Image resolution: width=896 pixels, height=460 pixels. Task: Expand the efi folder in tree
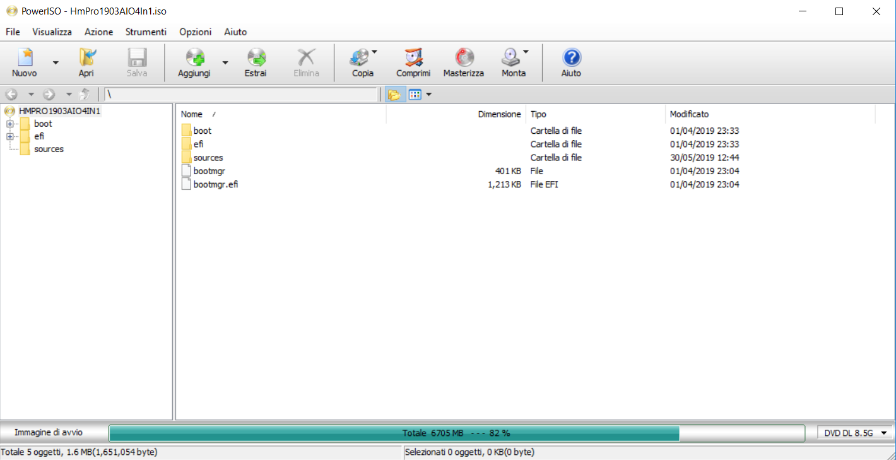coord(9,136)
